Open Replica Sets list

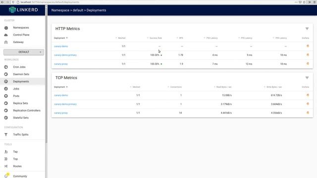tap(20, 103)
